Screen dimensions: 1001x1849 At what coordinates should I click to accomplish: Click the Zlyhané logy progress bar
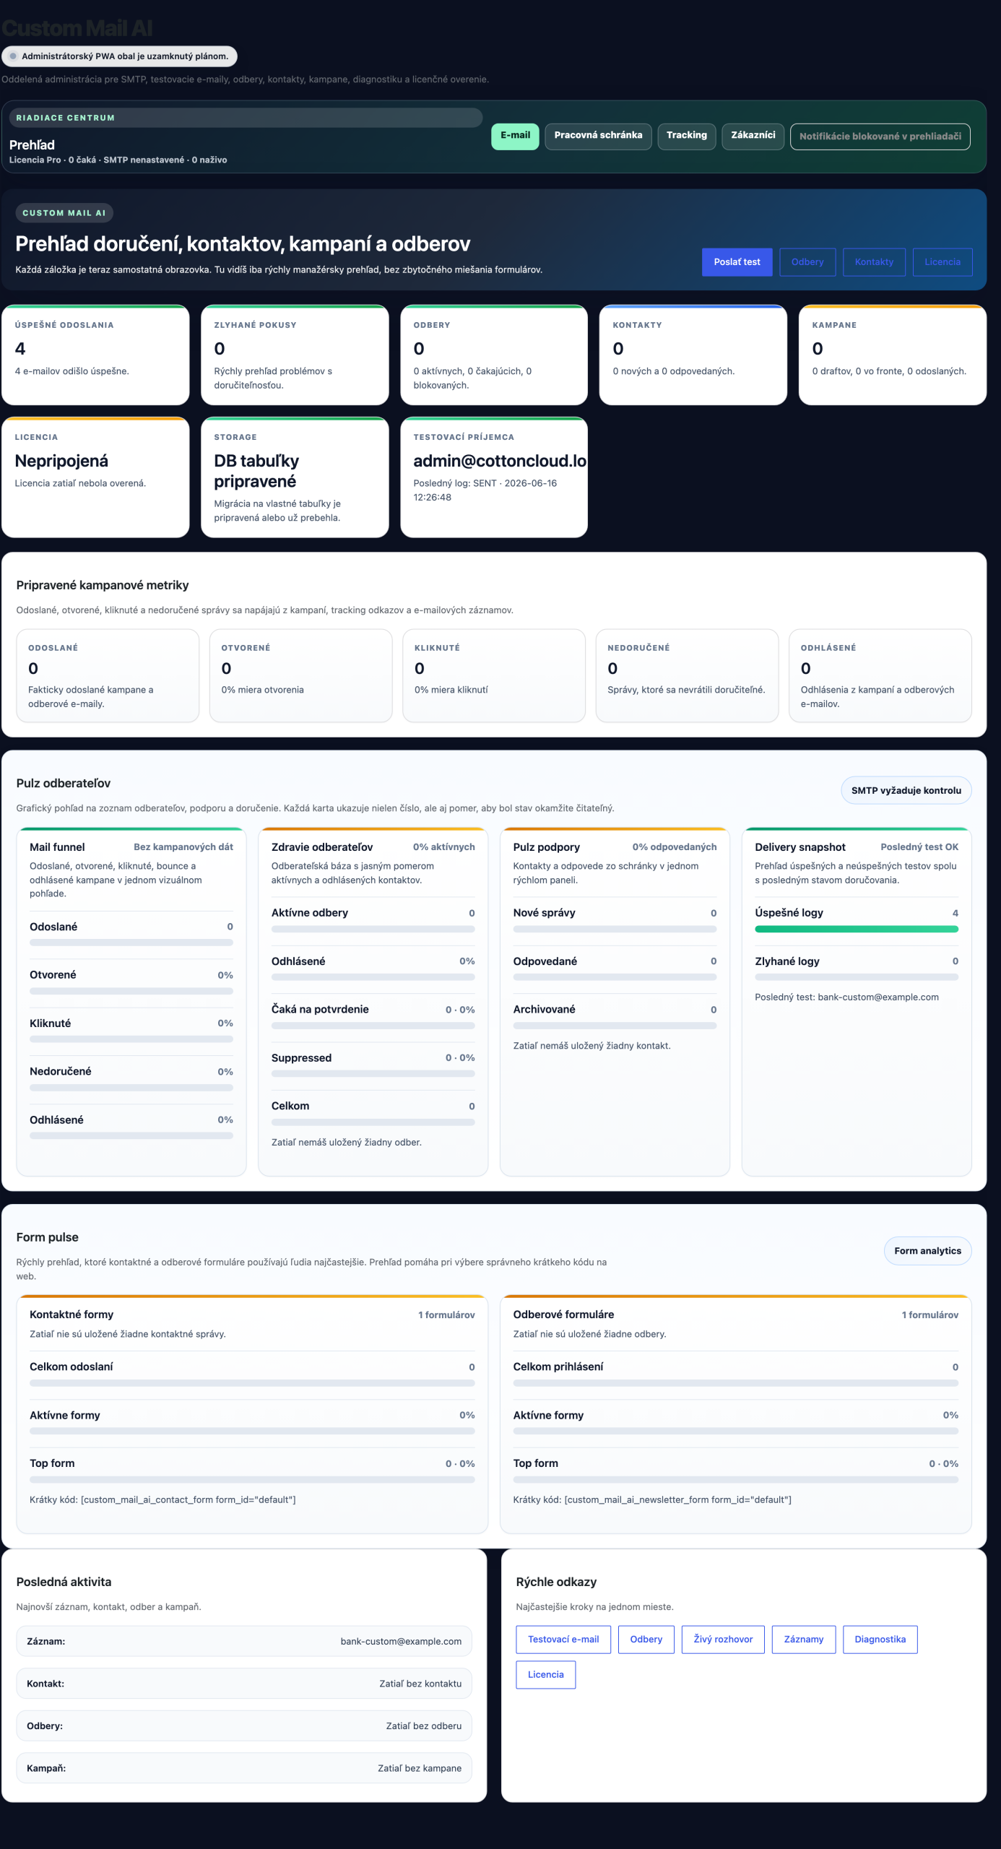(x=857, y=977)
